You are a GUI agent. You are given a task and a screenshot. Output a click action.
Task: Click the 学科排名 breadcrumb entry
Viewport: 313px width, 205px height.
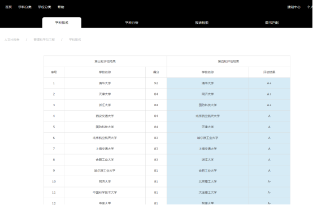coord(75,40)
